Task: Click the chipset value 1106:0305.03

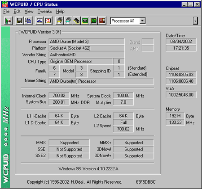Action: (x=181, y=75)
